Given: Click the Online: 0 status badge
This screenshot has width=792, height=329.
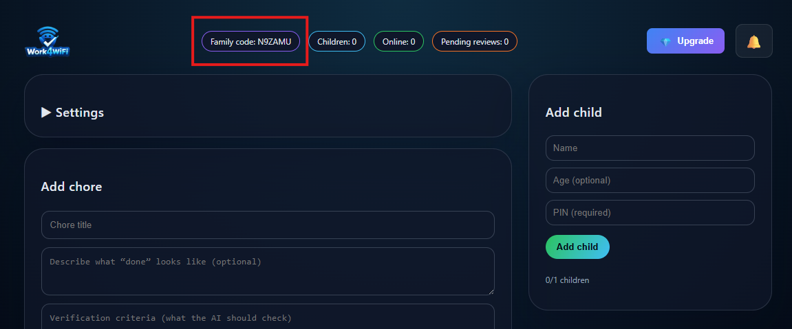Looking at the screenshot, I should (398, 42).
